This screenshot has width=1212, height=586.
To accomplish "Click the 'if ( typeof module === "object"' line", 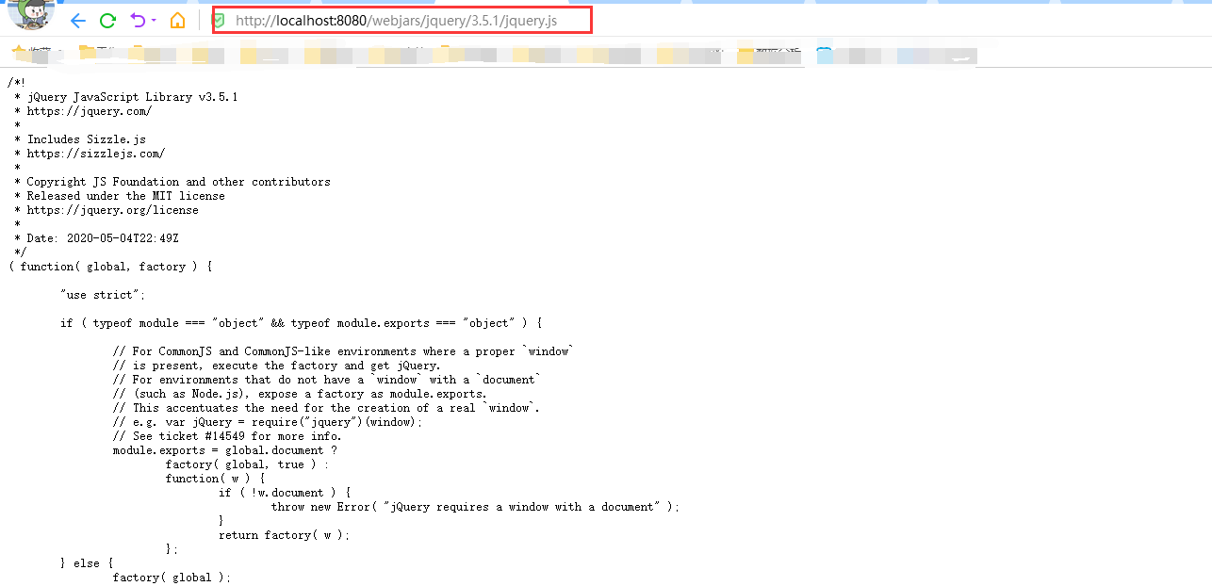I will (x=301, y=323).
